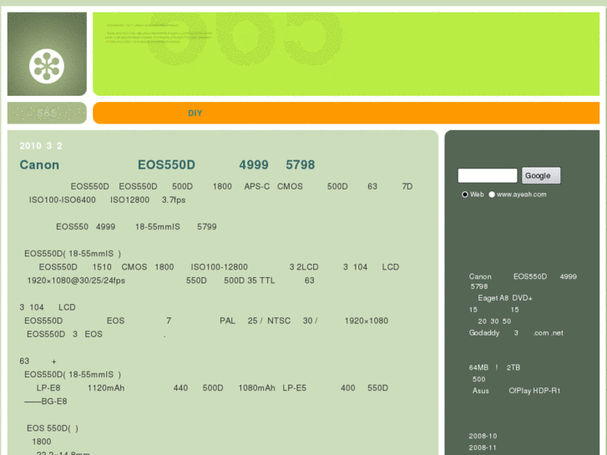Screen dimensions: 607x455
Task: Click the small badge under the logo
Action: (47, 113)
